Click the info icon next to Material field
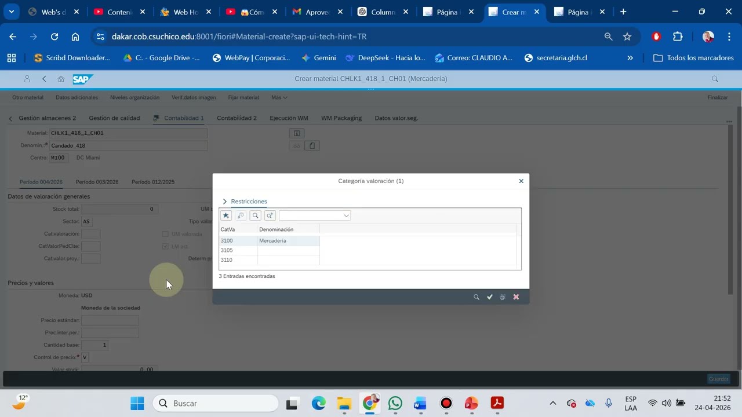Viewport: 742px width, 417px height. pos(297,133)
